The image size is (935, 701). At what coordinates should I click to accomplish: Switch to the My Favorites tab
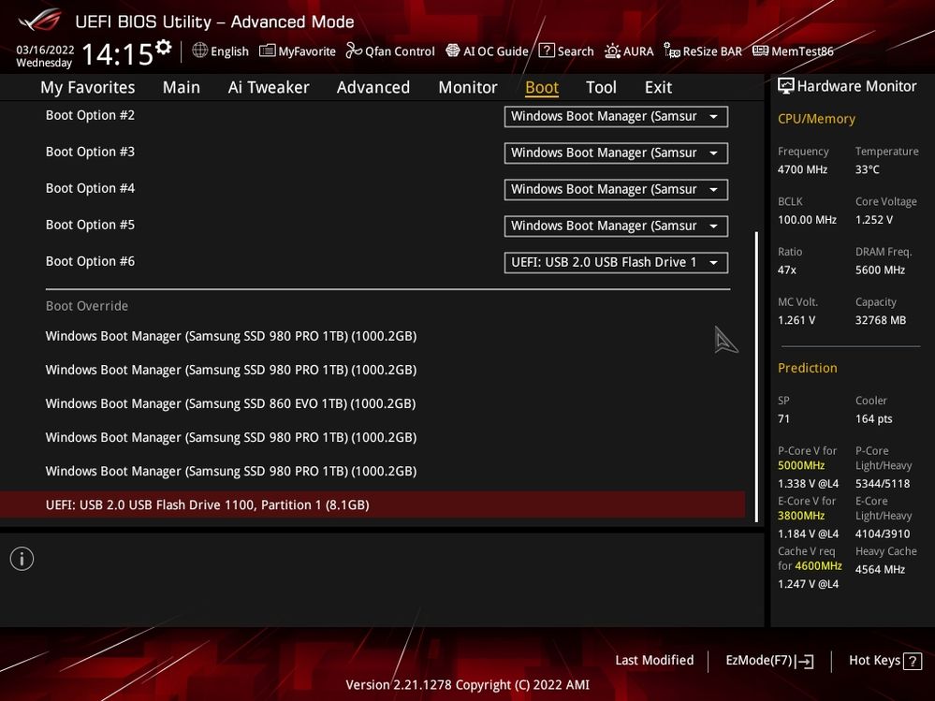[x=88, y=88]
